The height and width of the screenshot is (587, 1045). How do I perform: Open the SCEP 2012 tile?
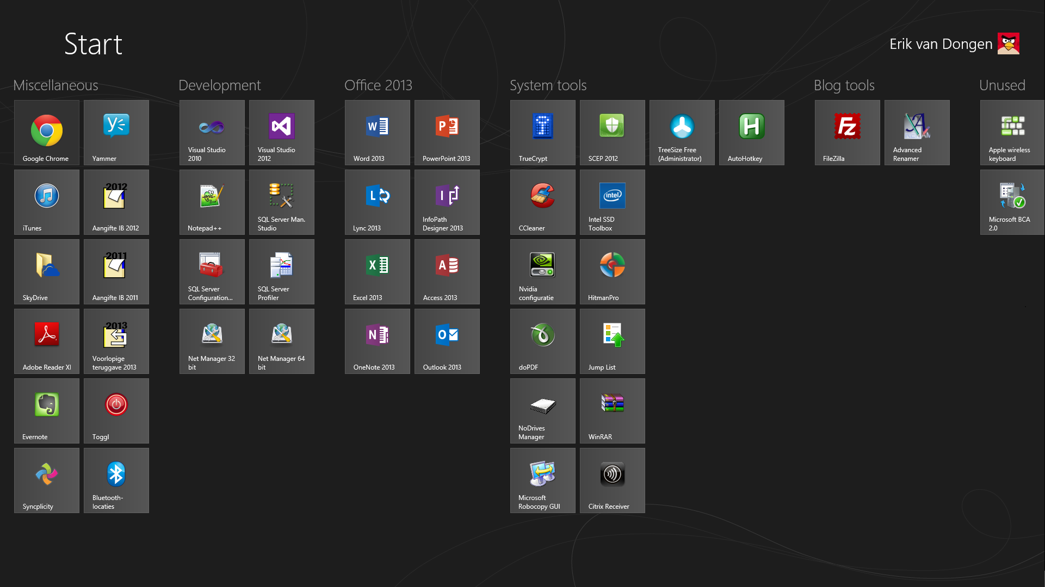point(613,133)
